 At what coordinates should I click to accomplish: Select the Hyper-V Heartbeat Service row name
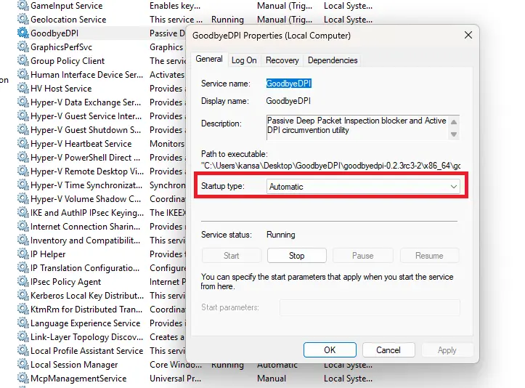click(x=81, y=144)
